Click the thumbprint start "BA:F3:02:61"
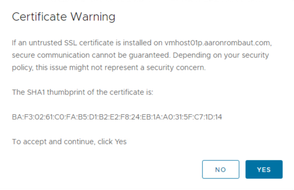The image size is (294, 190). click(29, 117)
